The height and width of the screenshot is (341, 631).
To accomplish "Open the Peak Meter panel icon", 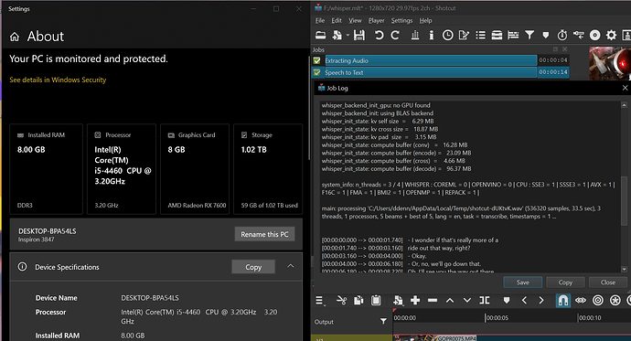I will point(415,36).
